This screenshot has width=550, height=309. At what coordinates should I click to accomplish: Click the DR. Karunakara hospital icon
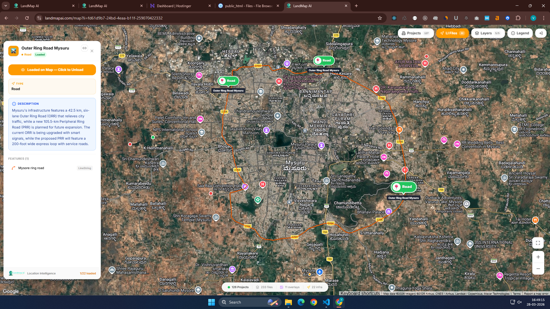[x=376, y=89]
